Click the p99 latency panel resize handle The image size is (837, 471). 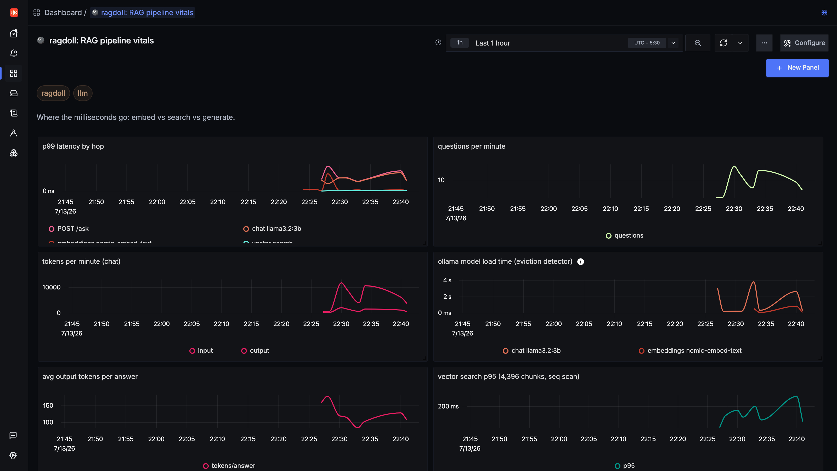(x=425, y=243)
